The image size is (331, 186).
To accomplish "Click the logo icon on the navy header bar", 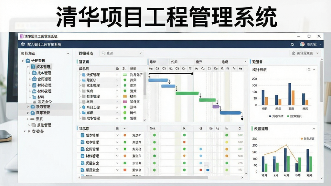I will [23, 44].
